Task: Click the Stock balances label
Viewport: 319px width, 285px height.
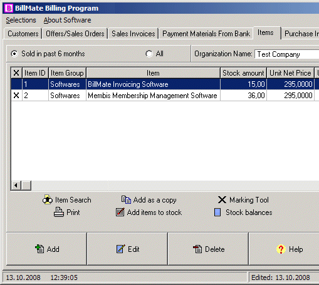Action: [x=249, y=212]
